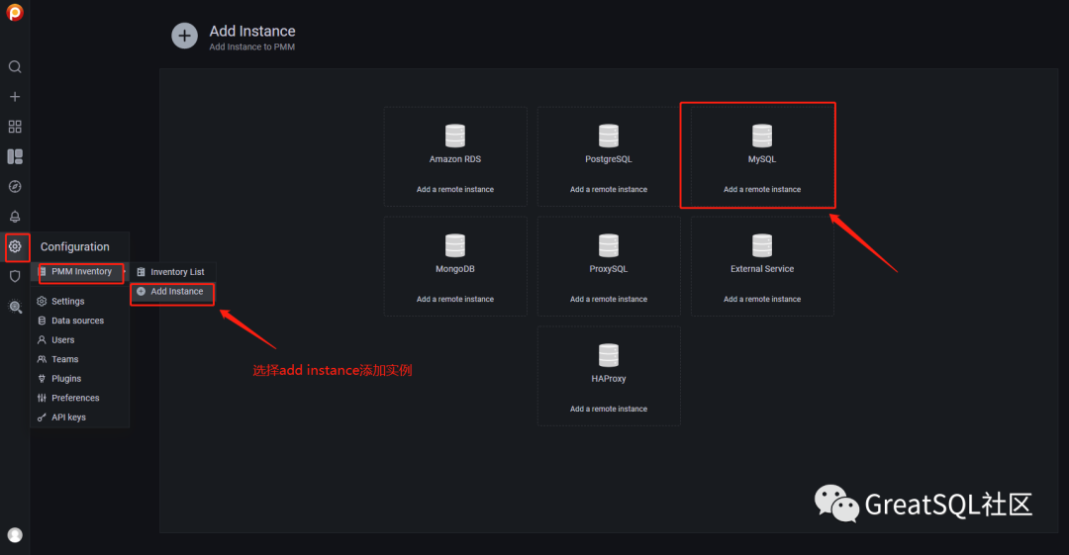Click the MongoDB label
The width and height of the screenshot is (1069, 555).
454,269
